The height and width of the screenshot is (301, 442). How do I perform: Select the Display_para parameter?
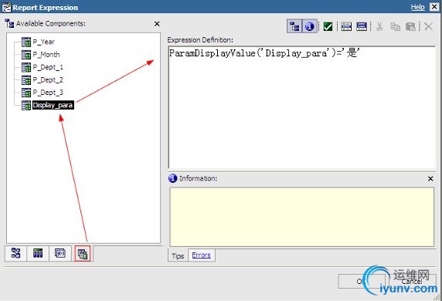(x=53, y=105)
